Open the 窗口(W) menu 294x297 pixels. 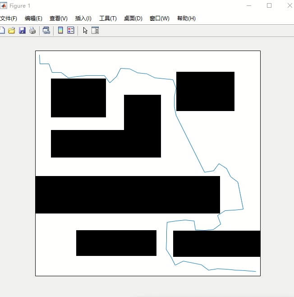160,19
